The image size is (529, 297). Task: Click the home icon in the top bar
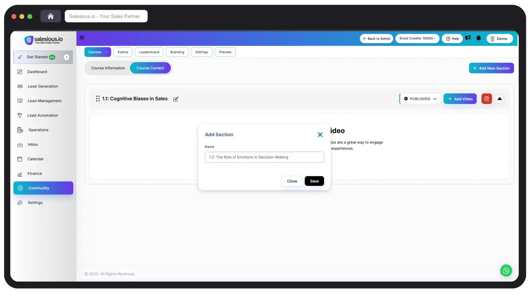tap(51, 16)
